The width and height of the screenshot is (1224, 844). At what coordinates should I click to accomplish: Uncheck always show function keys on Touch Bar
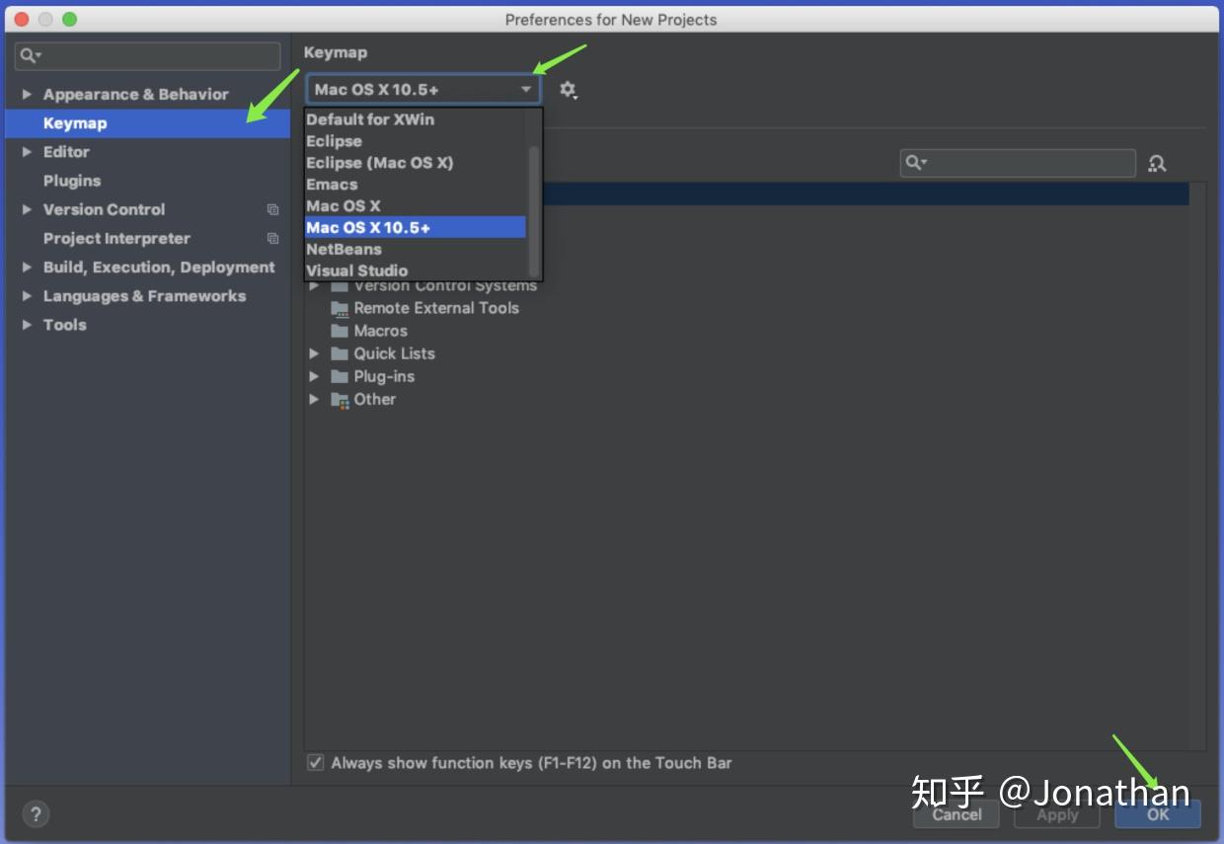[315, 762]
